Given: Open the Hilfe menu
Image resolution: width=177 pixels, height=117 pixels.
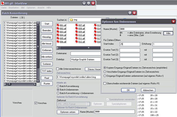Looking at the screenshot, I should click(x=49, y=8).
